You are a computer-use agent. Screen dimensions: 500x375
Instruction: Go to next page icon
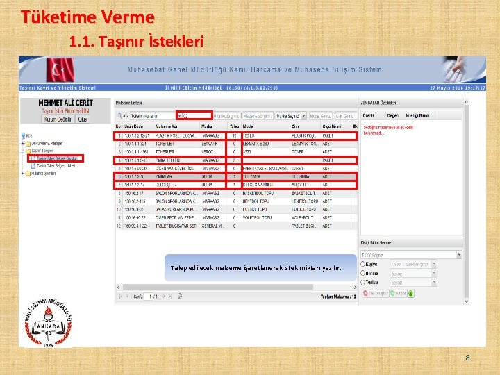[164, 297]
